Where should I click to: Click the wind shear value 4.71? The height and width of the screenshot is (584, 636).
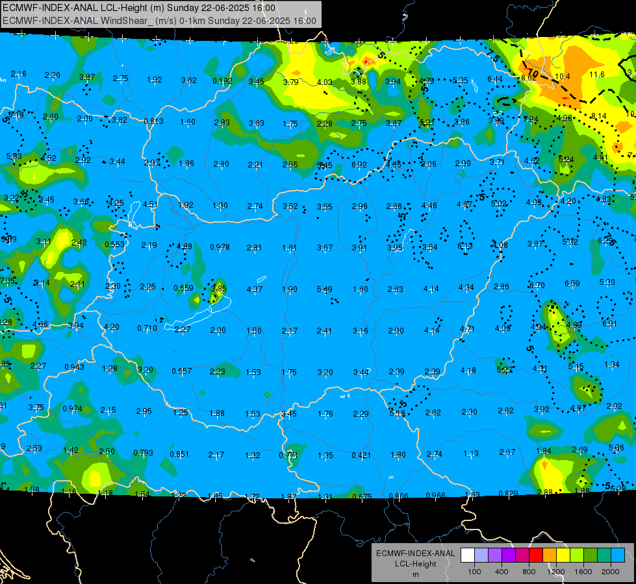[467, 329]
